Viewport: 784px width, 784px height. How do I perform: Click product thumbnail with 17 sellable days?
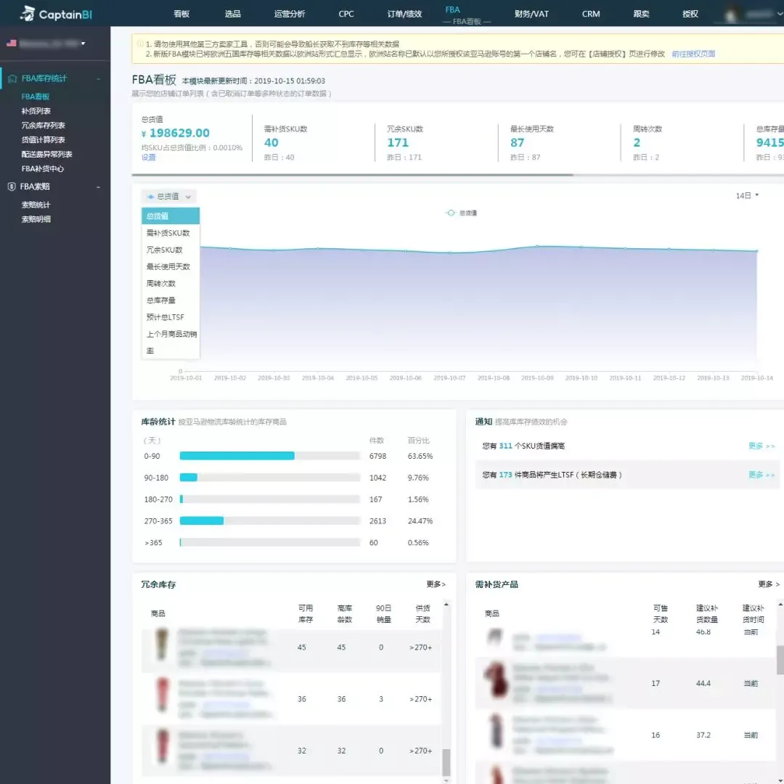click(496, 679)
